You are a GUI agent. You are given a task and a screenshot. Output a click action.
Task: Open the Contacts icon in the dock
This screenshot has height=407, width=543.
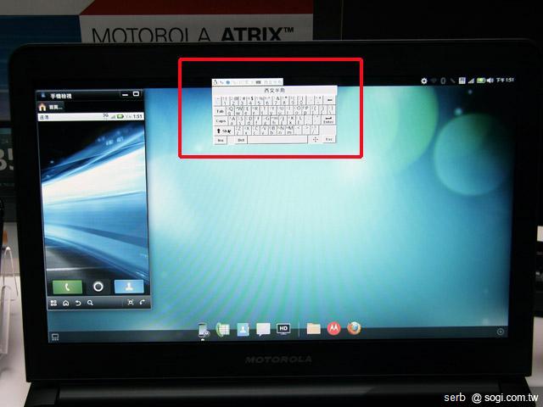[x=243, y=329]
